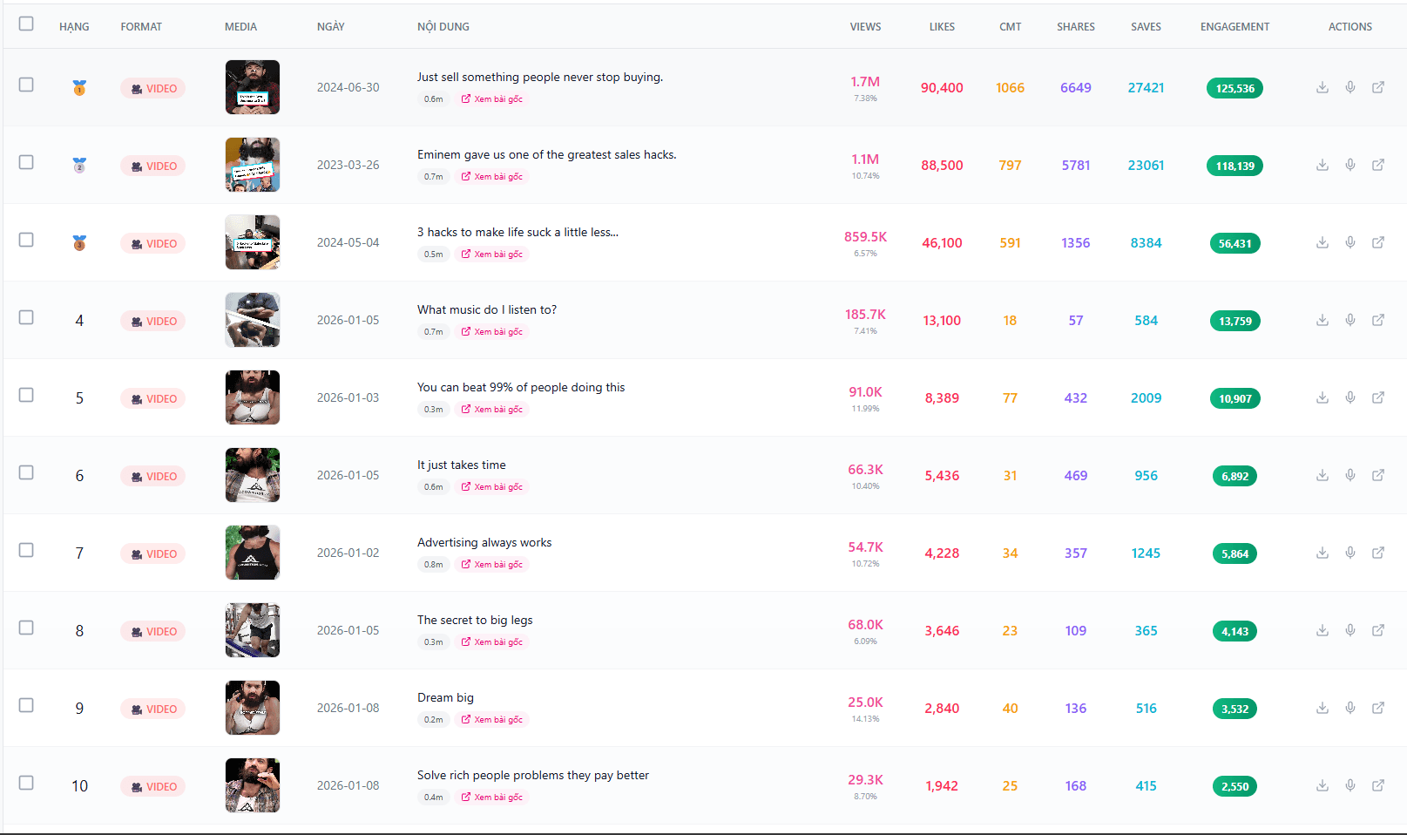Image resolution: width=1407 pixels, height=835 pixels.
Task: Click the ENGAGEMENT column header
Action: click(1235, 26)
